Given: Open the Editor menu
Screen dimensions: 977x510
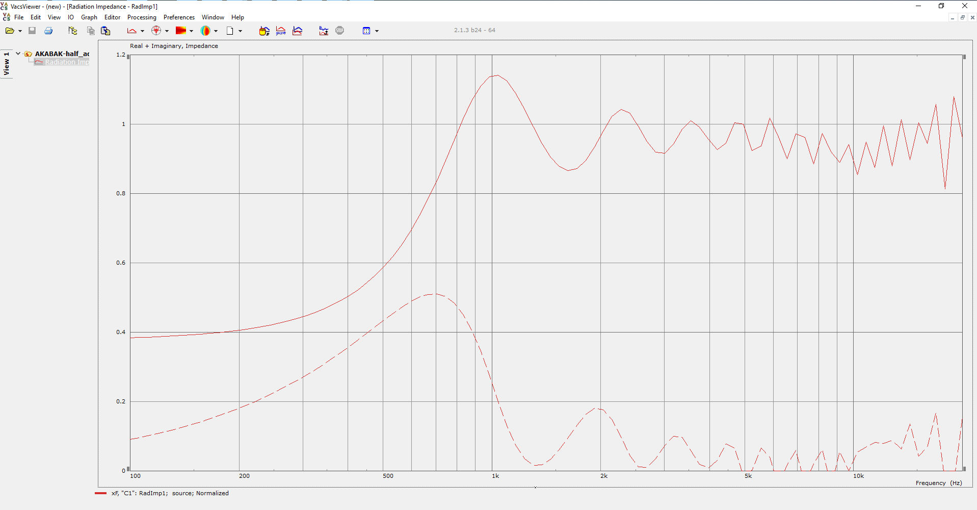Looking at the screenshot, I should [x=113, y=17].
